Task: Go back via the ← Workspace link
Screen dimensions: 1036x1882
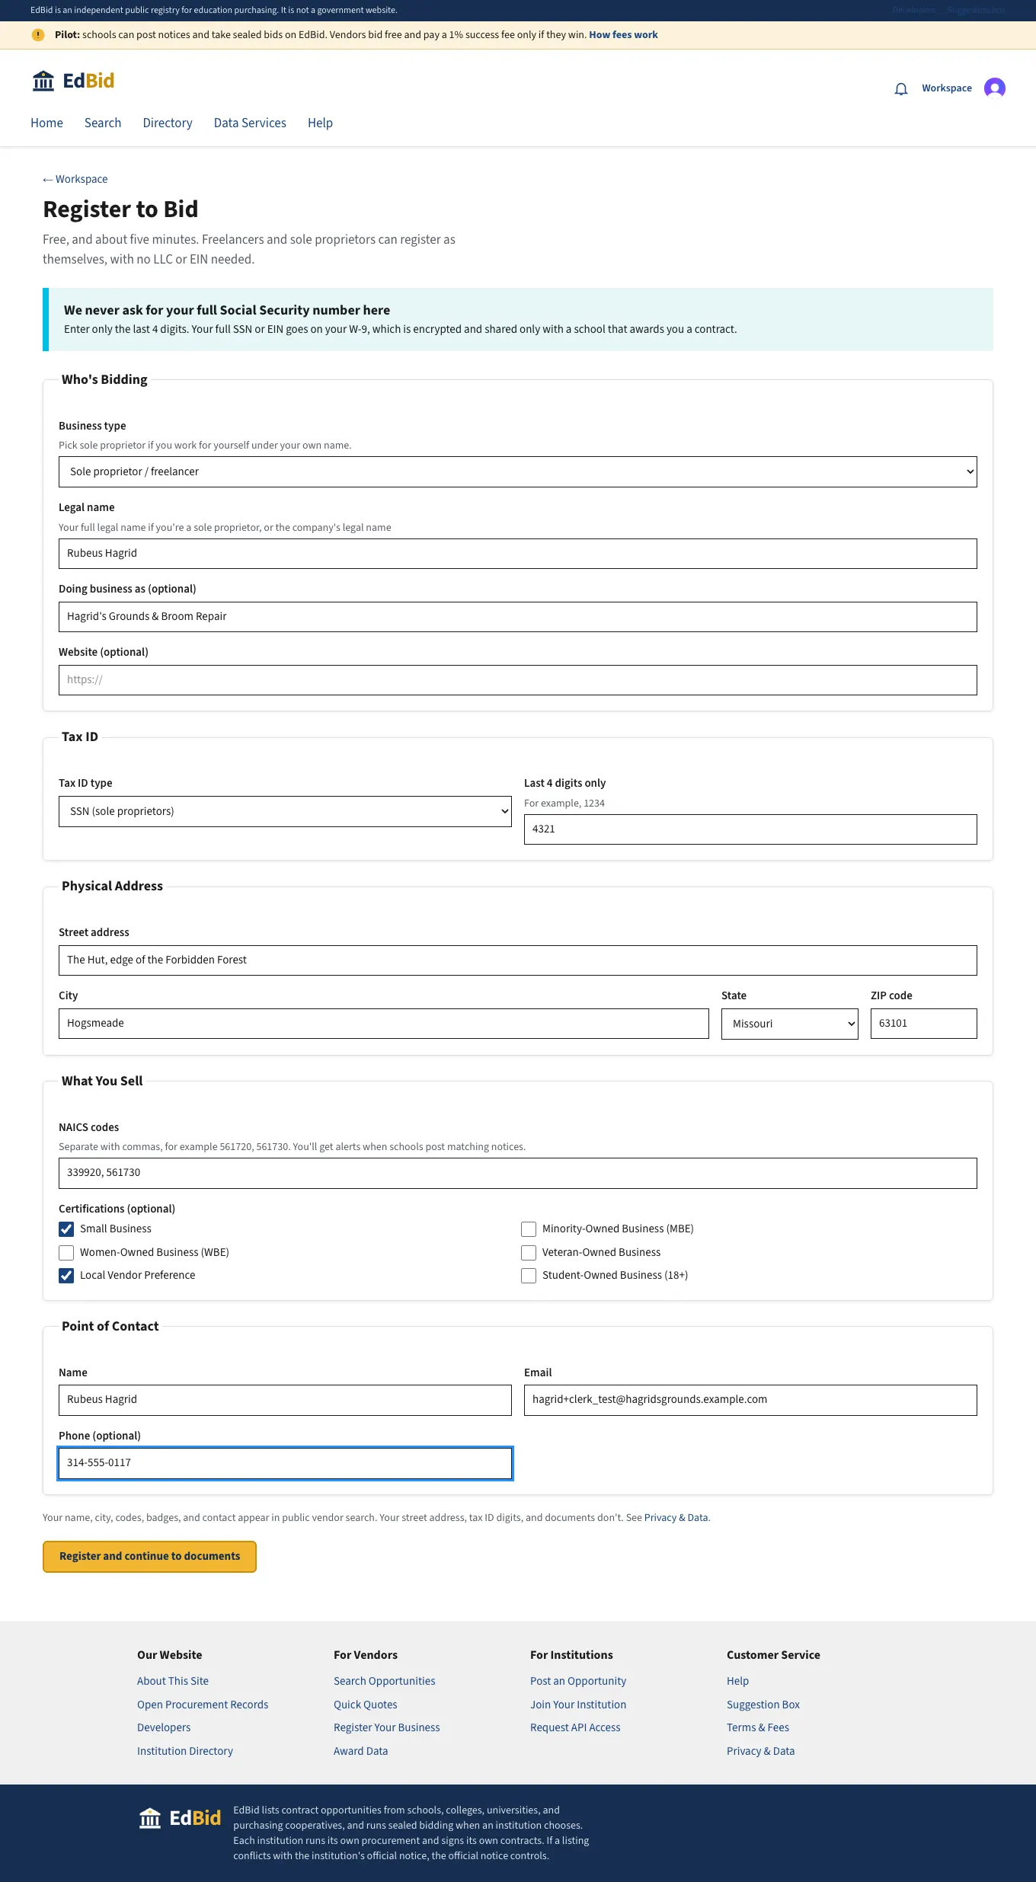Action: click(75, 180)
